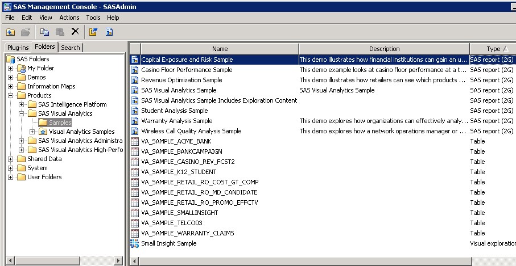
Task: Expand the SAS Intelligence Platform node
Action: coord(22,104)
